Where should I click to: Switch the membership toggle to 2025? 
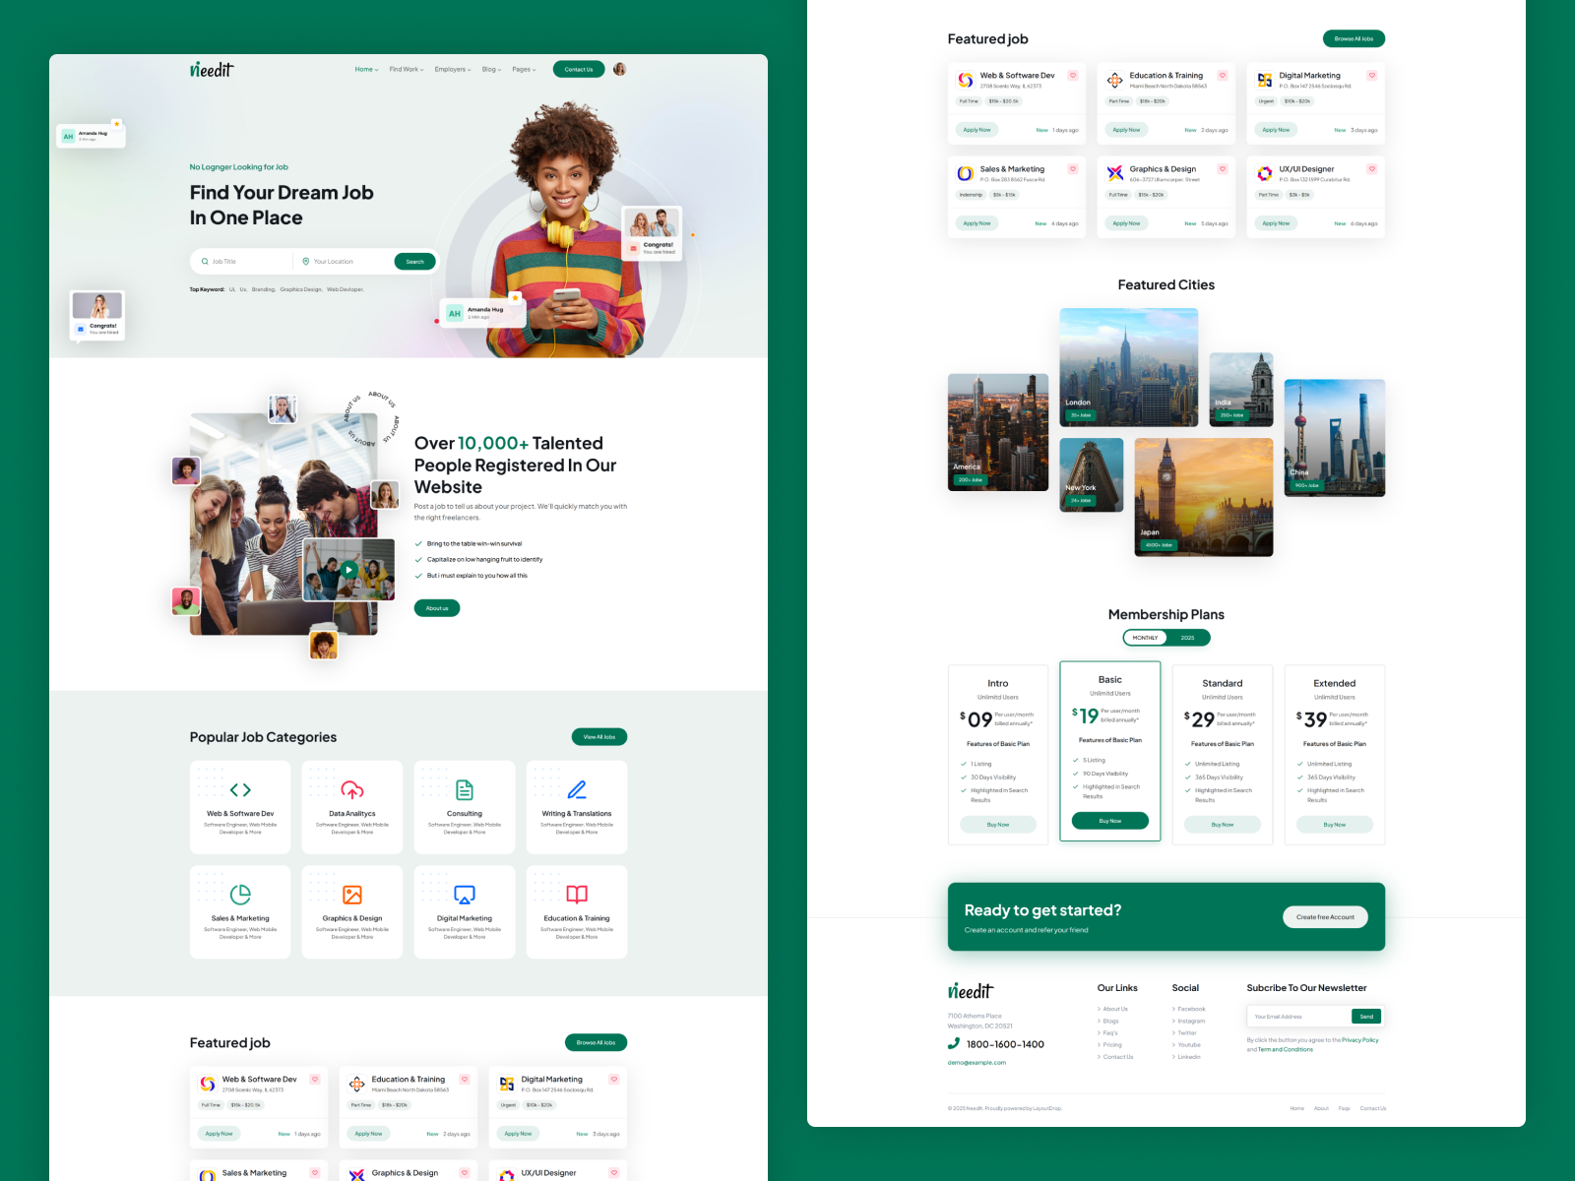point(1188,638)
